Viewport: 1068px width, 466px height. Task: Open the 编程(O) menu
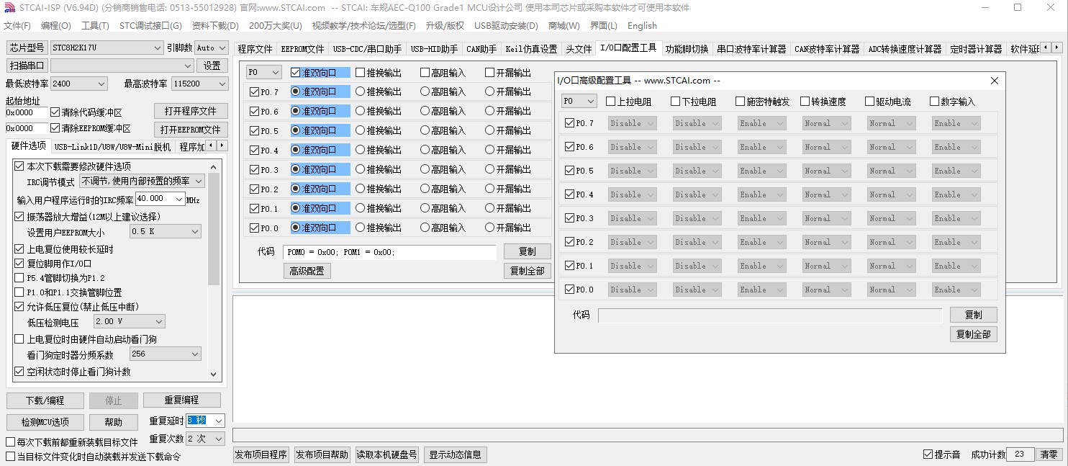pyautogui.click(x=56, y=26)
